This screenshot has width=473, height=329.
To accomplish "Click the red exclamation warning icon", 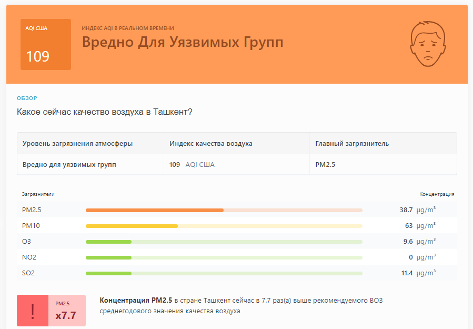I will coord(33,311).
